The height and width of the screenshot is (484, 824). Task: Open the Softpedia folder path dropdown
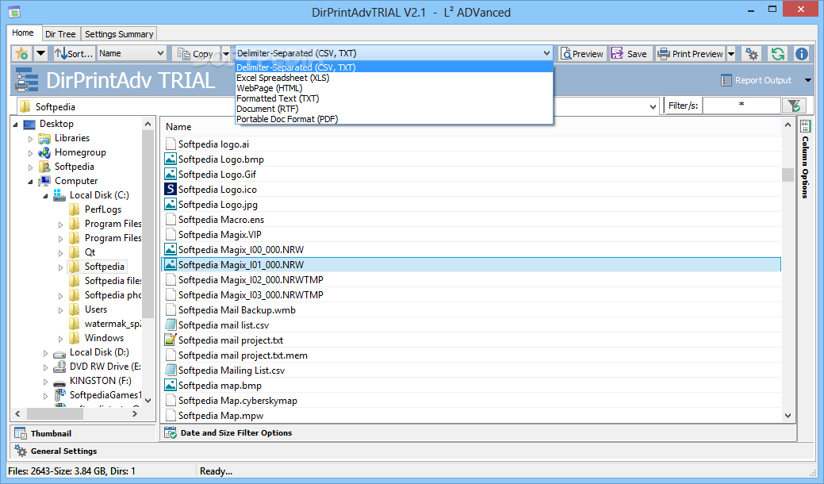(653, 106)
